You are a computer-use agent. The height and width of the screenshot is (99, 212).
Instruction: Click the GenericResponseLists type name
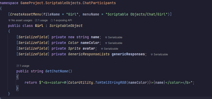pyautogui.click(x=89, y=54)
